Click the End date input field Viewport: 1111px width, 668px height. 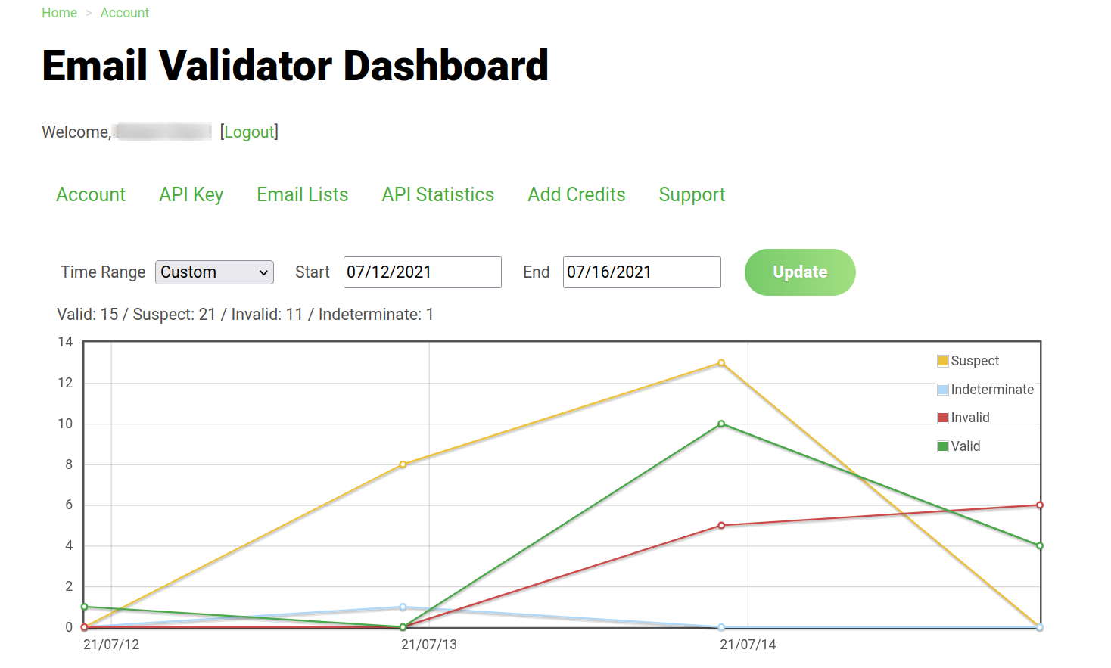pos(641,272)
